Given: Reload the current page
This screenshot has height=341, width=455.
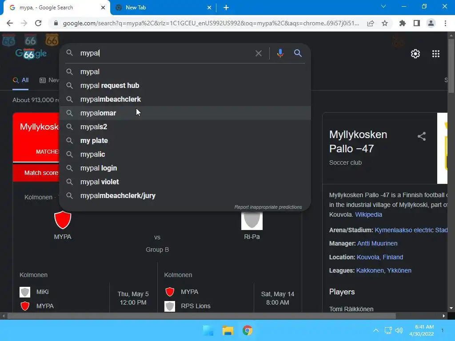Looking at the screenshot, I should point(38,23).
